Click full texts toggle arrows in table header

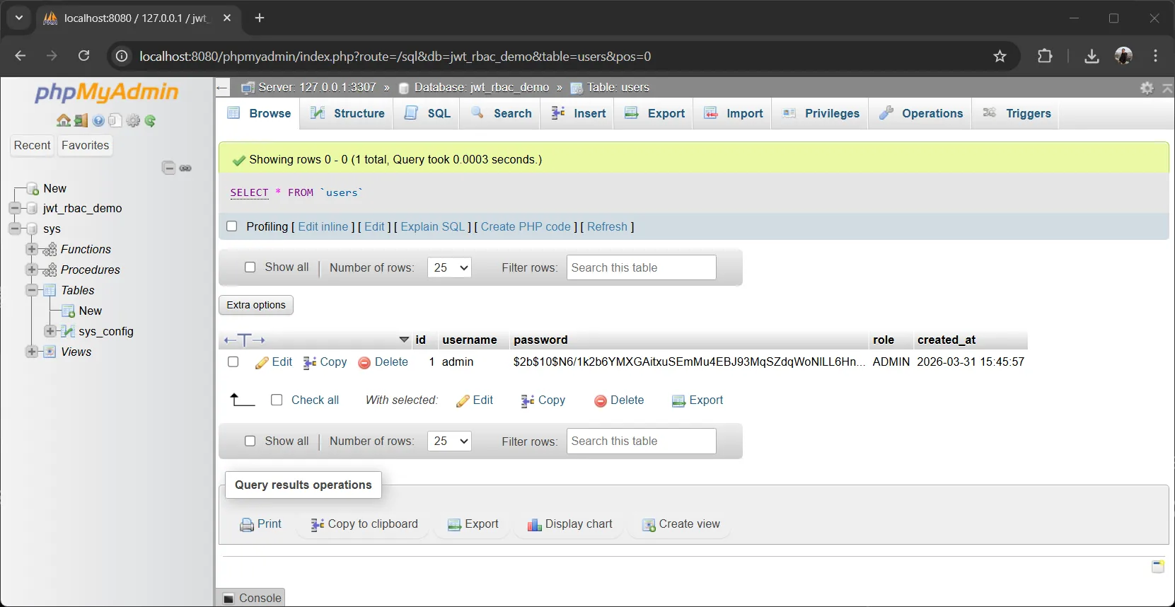[x=244, y=340]
